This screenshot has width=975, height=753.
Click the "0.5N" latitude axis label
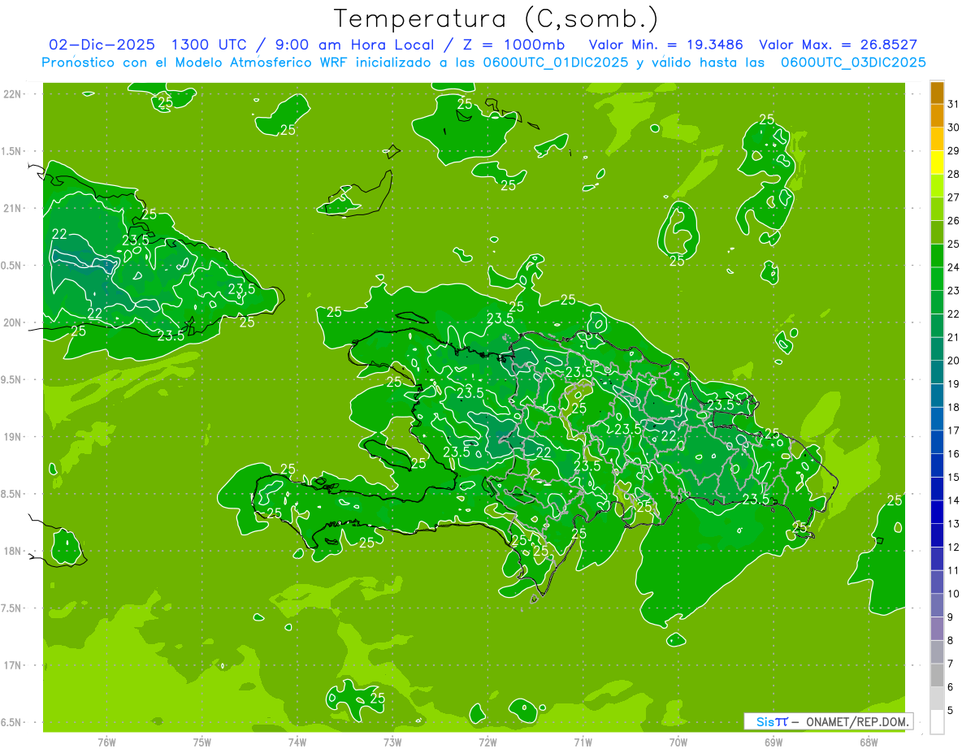[x=12, y=266]
